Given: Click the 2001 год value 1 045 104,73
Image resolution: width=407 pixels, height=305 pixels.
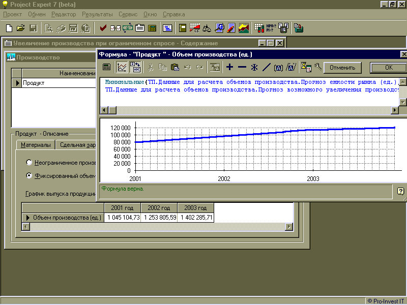Looking at the screenshot, I should point(122,218).
